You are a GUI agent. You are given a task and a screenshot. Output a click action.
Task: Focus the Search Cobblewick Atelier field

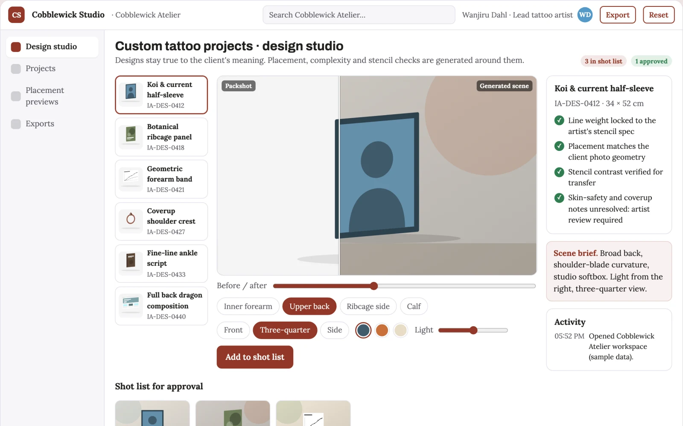(x=359, y=15)
